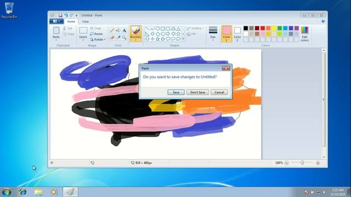The image size is (351, 197).
Task: Close the Paint save dialog with X
Action: coord(226,68)
